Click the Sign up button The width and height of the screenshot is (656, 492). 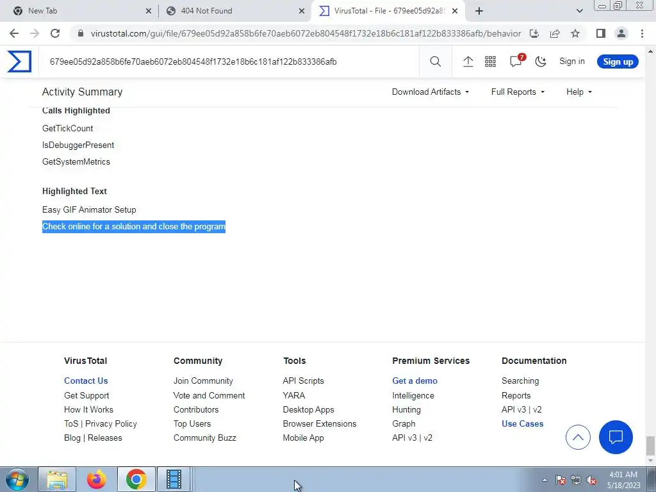pos(618,61)
